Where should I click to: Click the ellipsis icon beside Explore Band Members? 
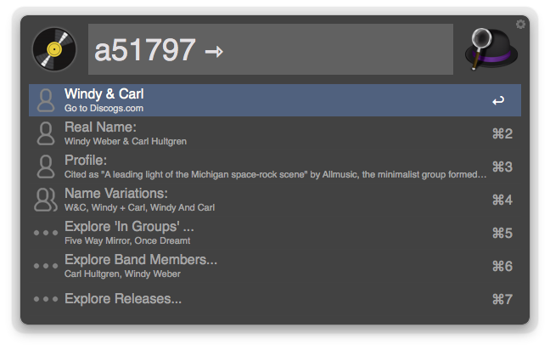[x=46, y=266]
